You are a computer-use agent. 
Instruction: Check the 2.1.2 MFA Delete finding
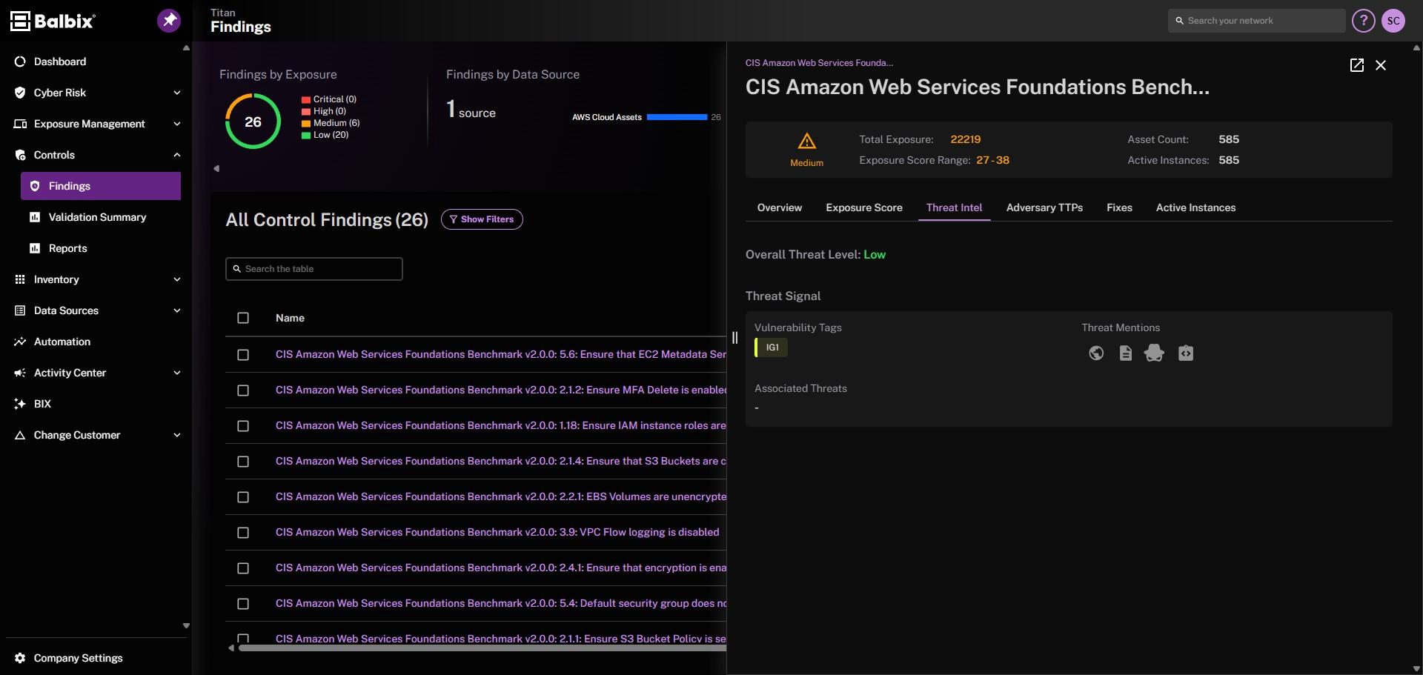(243, 390)
